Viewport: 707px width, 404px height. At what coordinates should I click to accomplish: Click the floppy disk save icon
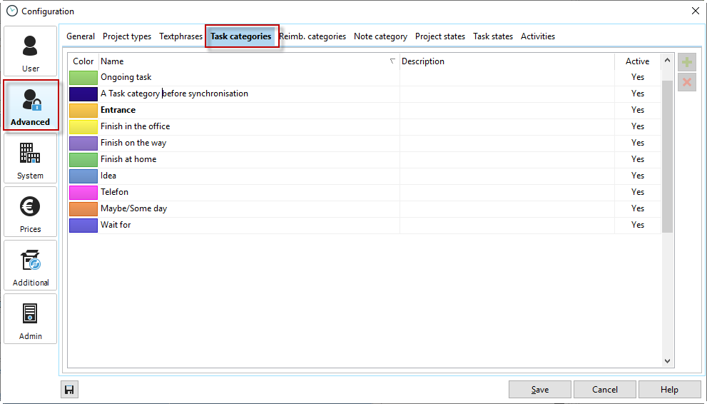[69, 390]
